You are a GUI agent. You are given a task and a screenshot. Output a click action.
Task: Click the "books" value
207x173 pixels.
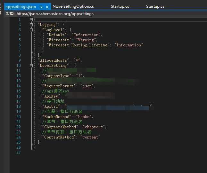click(84, 117)
